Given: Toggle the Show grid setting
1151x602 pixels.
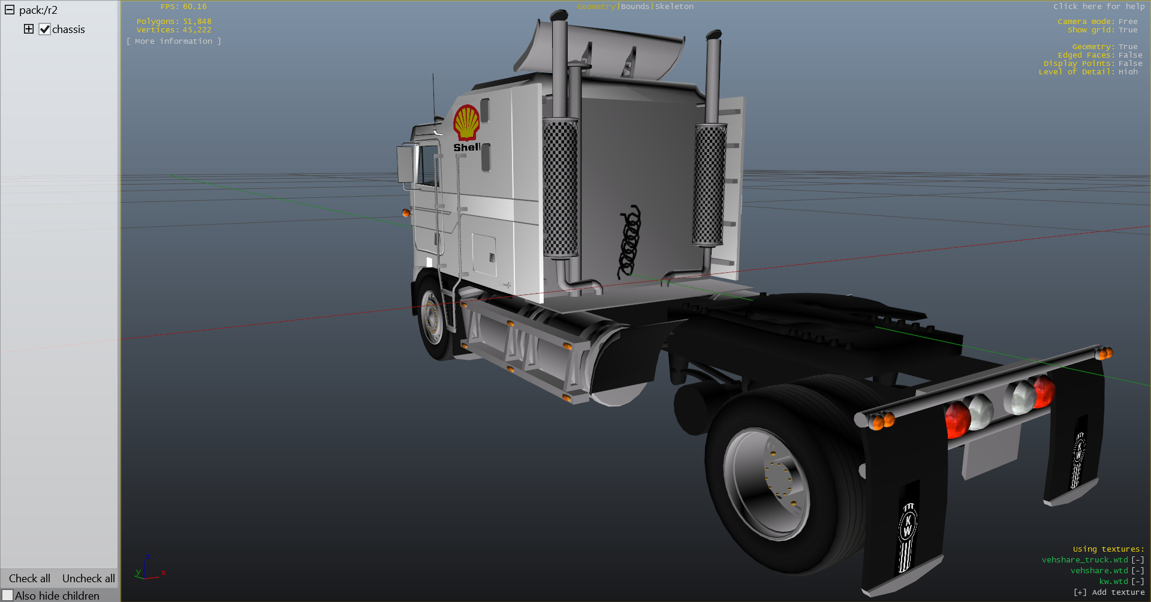Looking at the screenshot, I should (1102, 29).
